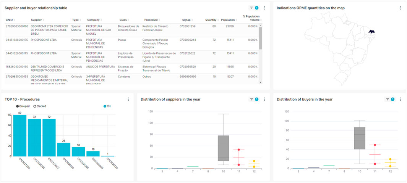407x183 pixels.
Task: Open three-dot menu of TOP 10 Procedures
Action: (x=128, y=99)
